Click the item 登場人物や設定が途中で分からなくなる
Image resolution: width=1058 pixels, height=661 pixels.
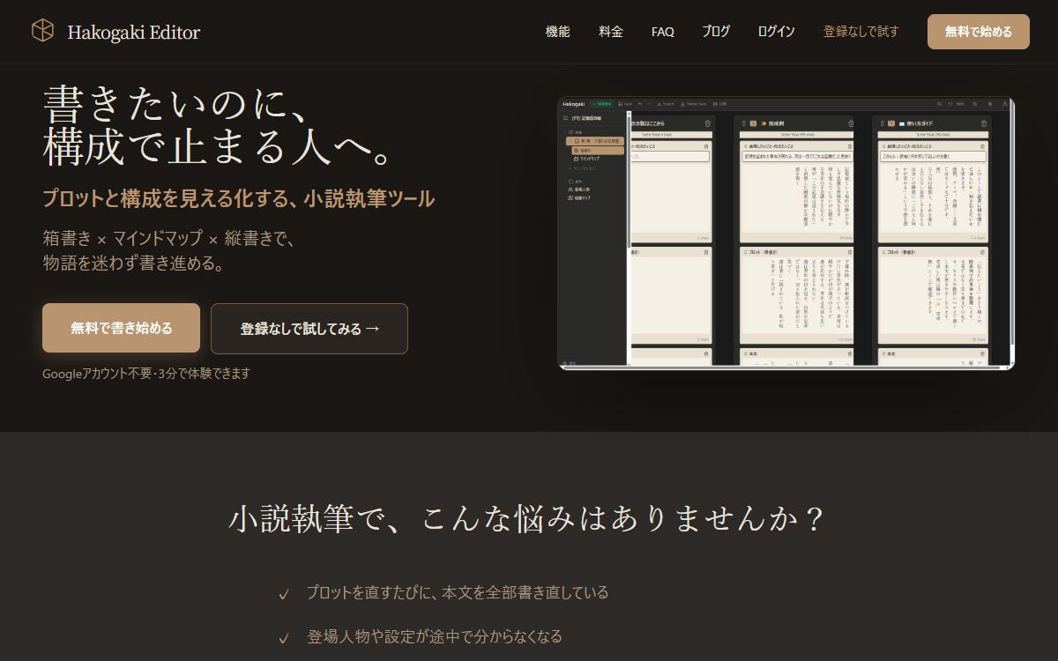coord(435,636)
